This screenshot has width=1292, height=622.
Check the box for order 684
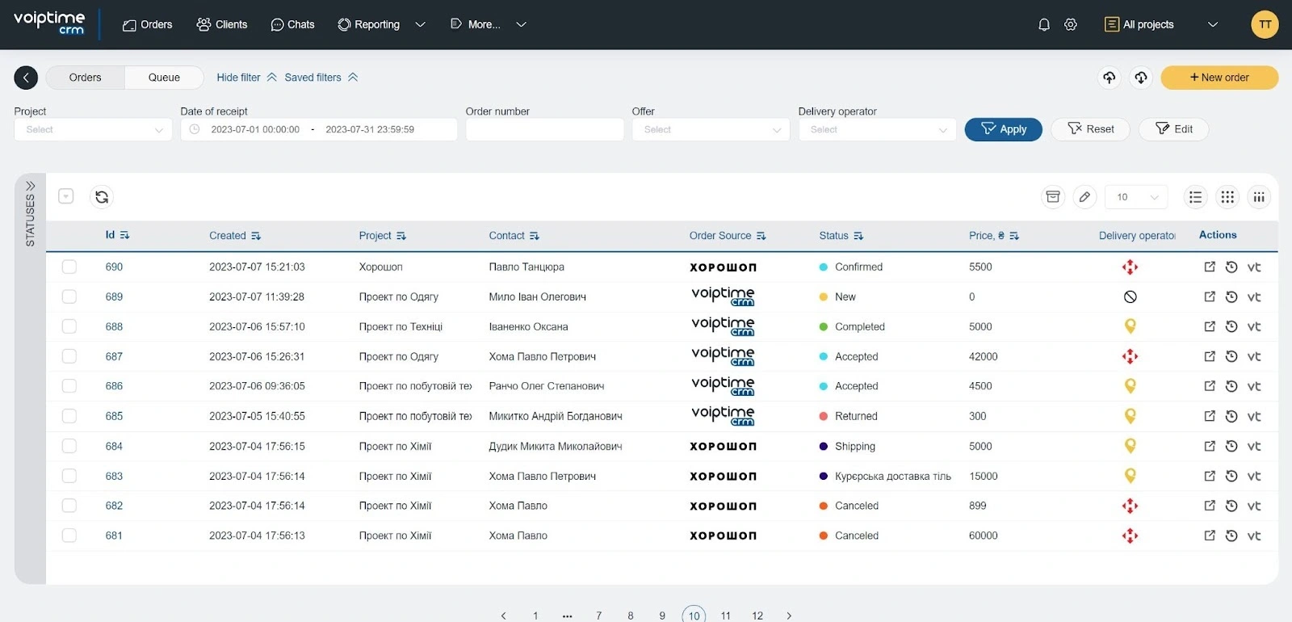(x=69, y=446)
